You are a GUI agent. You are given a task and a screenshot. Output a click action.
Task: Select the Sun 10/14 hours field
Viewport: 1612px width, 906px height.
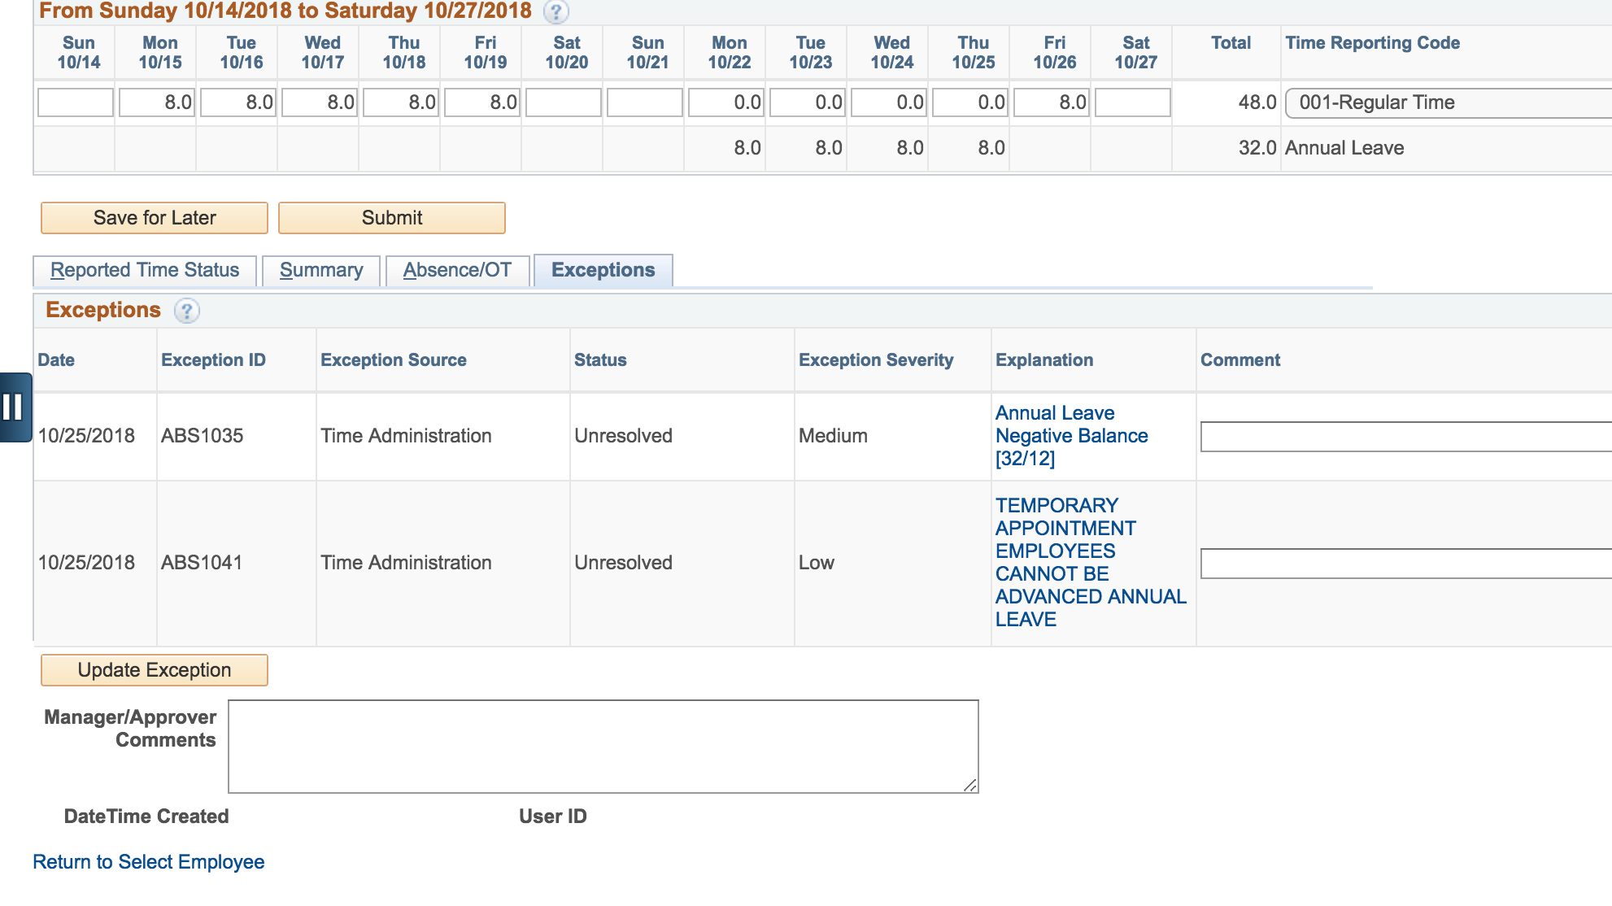click(74, 102)
